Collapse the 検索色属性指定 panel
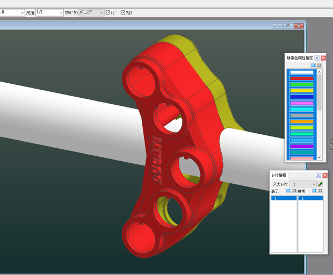Viewport: 333px width, 275px height. (x=317, y=58)
